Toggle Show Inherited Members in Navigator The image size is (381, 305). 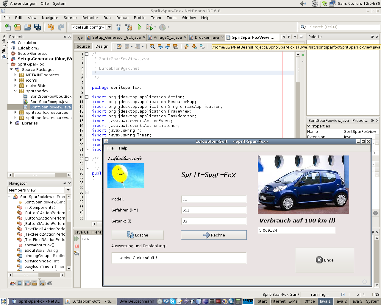pos(12,283)
